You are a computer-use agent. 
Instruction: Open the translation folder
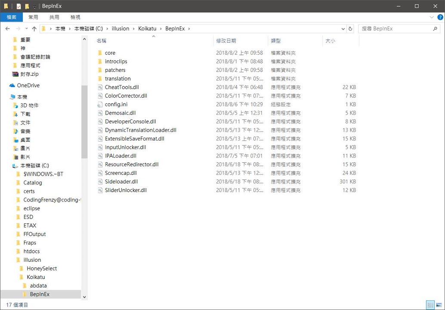coord(117,79)
